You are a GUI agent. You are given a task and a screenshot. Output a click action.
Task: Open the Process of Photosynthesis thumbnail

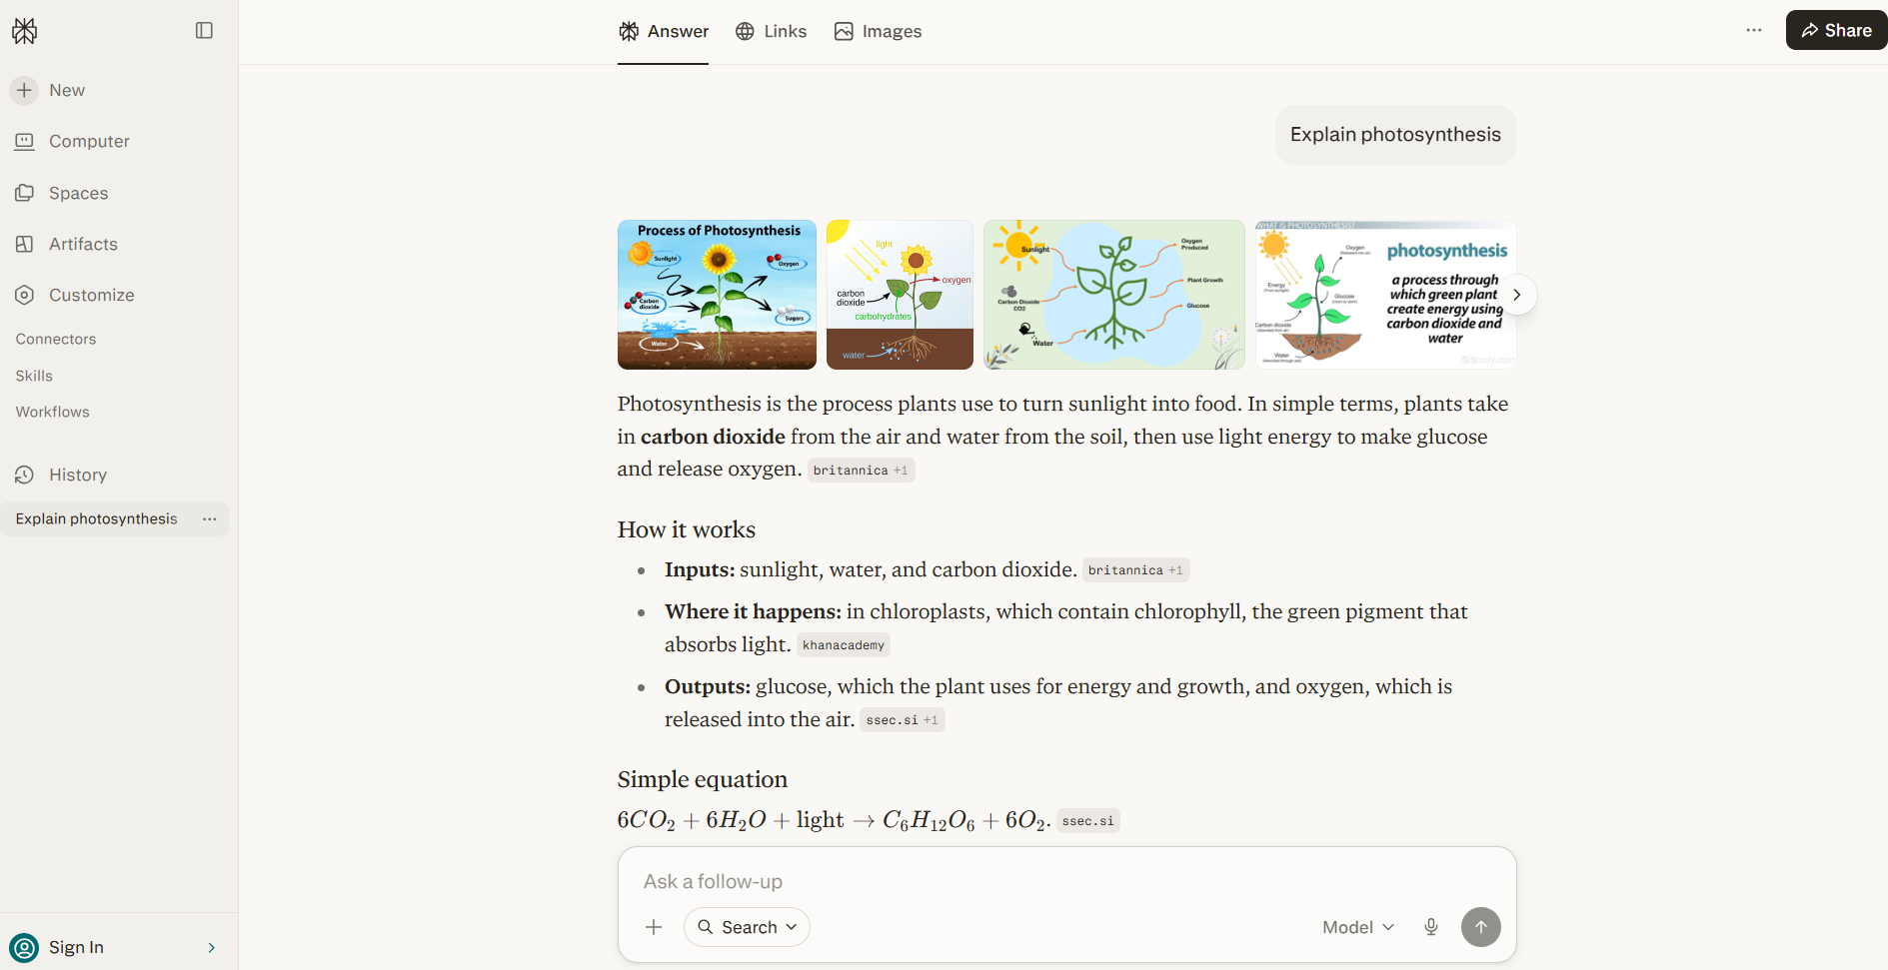(717, 295)
